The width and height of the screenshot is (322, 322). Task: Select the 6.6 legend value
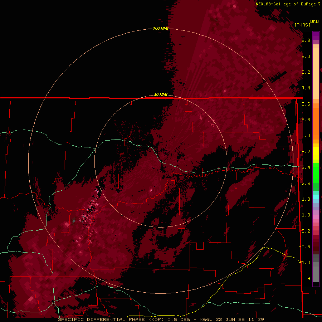pyautogui.click(x=306, y=104)
